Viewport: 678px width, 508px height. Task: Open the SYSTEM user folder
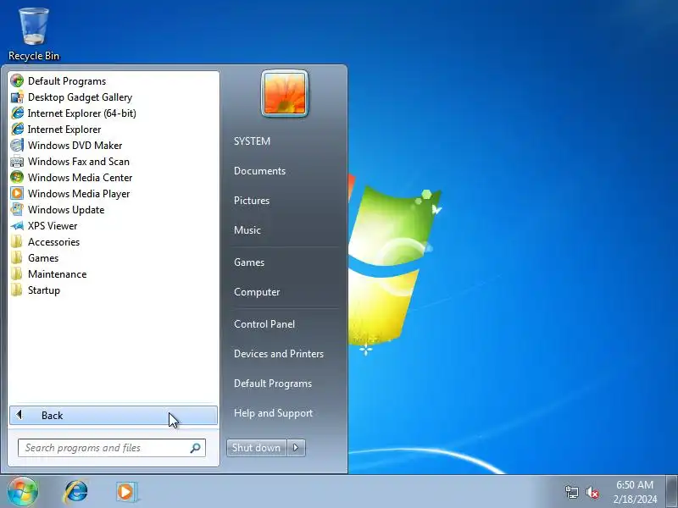tap(252, 141)
